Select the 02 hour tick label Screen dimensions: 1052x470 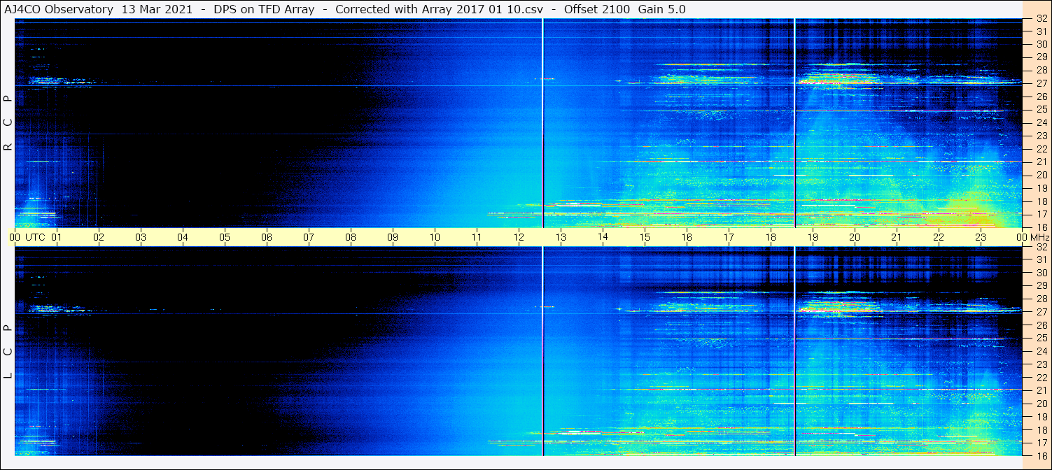99,237
